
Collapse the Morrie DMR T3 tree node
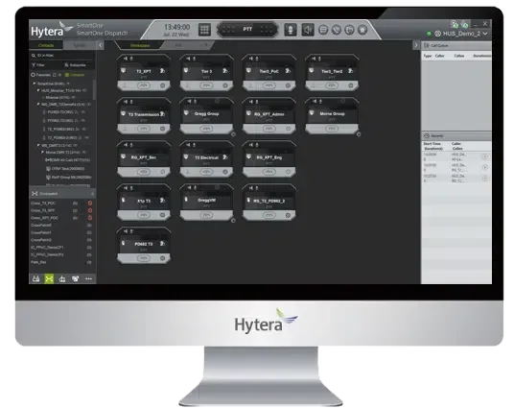(x=42, y=153)
